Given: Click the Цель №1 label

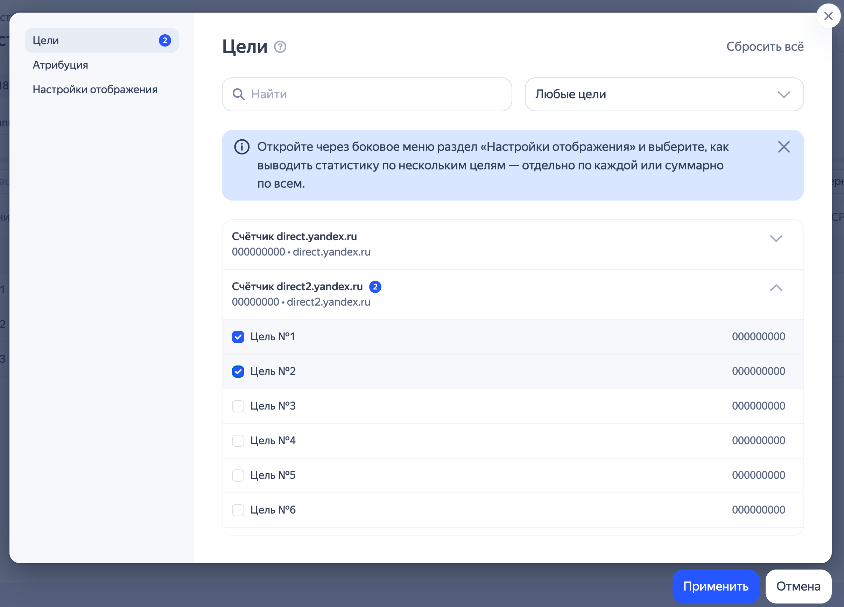Looking at the screenshot, I should pyautogui.click(x=273, y=337).
